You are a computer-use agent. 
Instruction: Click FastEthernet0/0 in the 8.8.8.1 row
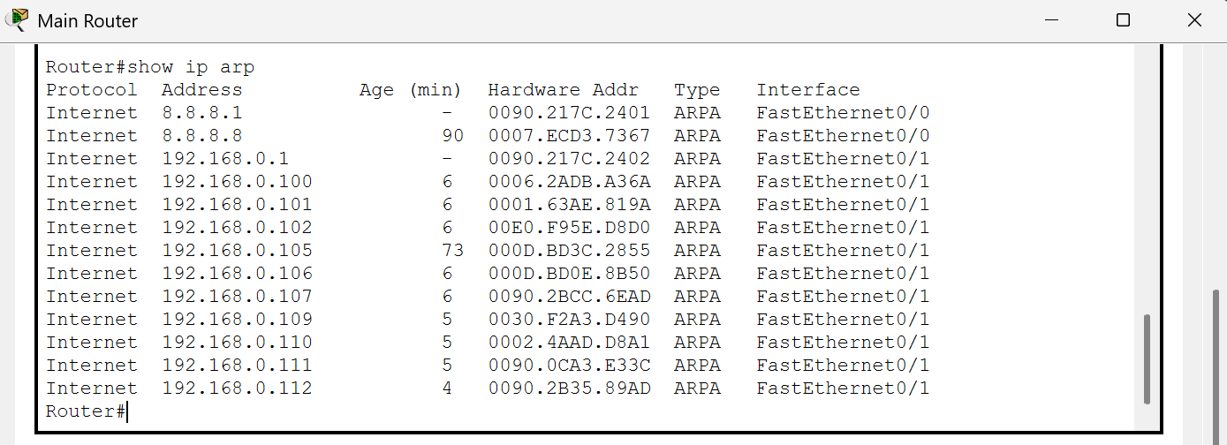[843, 113]
